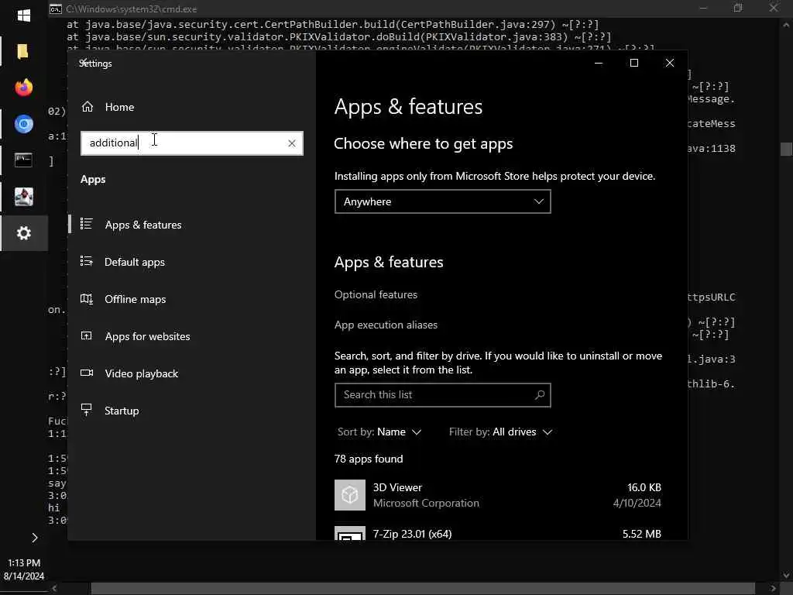793x595 pixels.
Task: Click the Home icon in Settings
Action: point(88,107)
